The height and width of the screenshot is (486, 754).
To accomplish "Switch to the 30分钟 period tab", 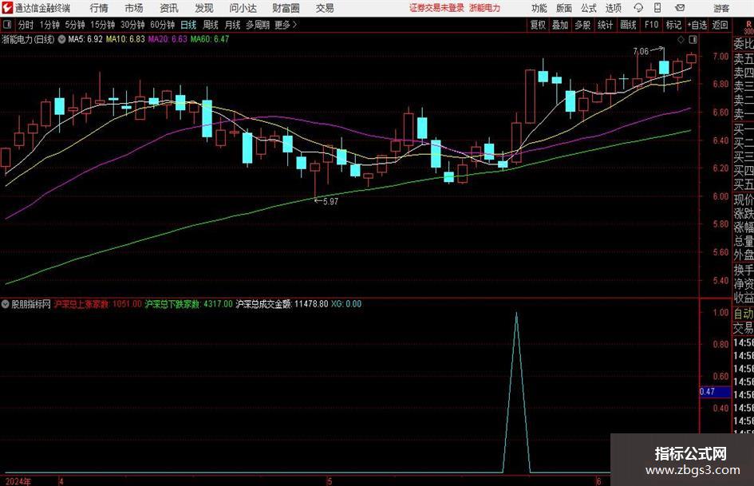I will pyautogui.click(x=132, y=25).
